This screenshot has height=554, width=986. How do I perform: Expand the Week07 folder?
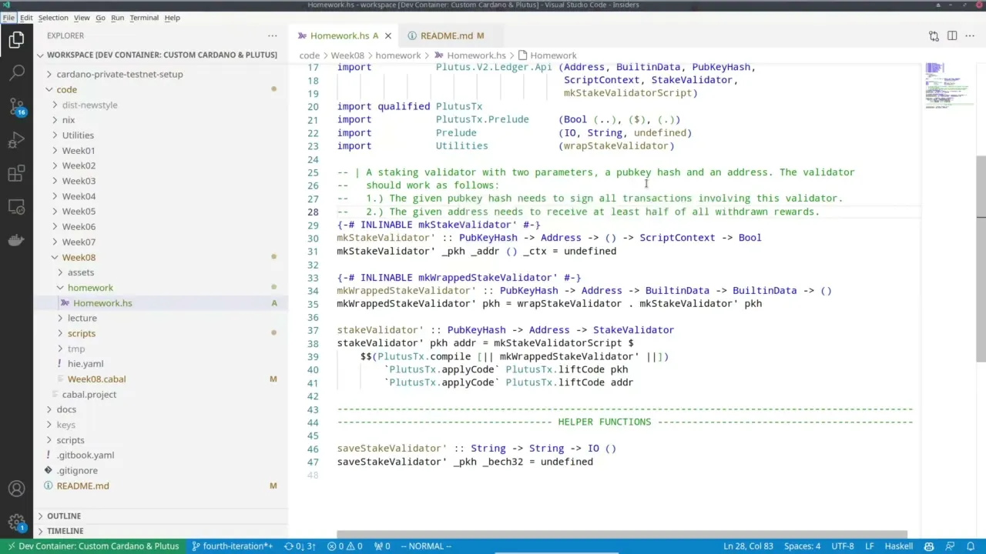[x=79, y=242]
